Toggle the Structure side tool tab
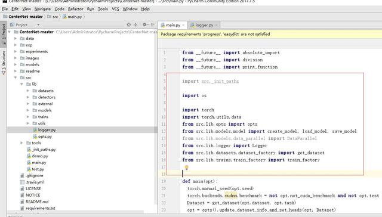Viewport: 382px width, 217px height. (x=4, y=62)
